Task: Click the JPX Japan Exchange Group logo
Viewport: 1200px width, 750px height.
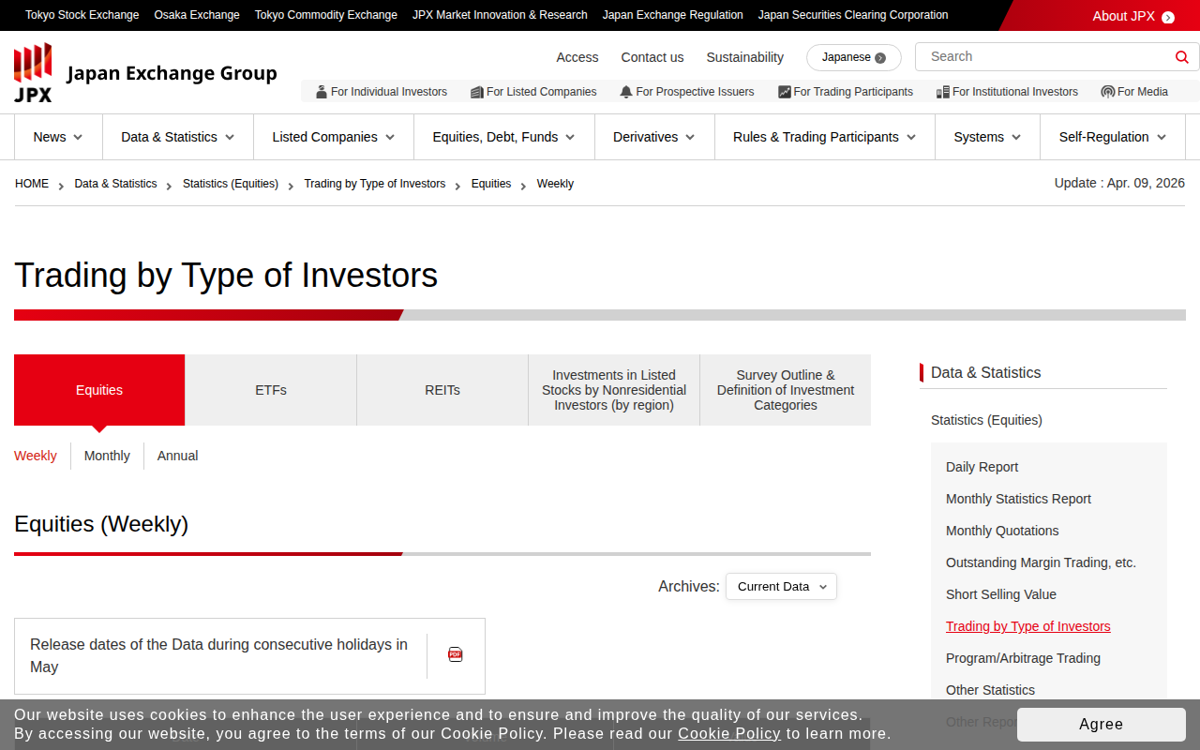Action: [145, 73]
